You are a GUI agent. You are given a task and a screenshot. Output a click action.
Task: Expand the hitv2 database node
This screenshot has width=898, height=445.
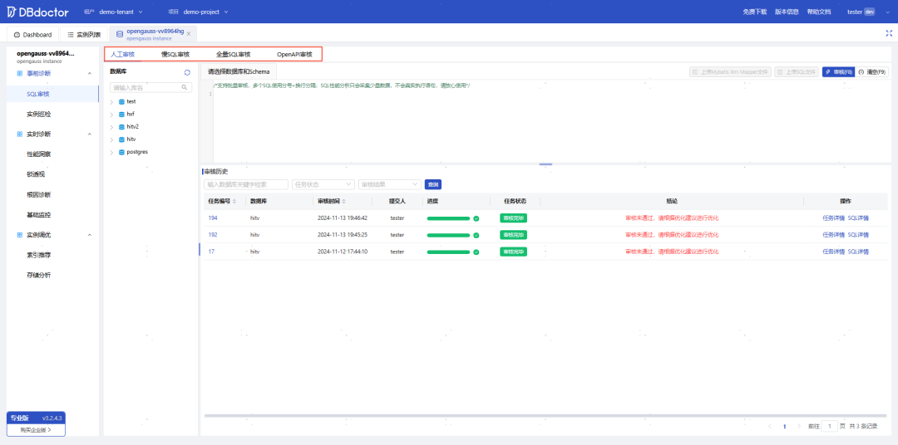pyautogui.click(x=111, y=127)
